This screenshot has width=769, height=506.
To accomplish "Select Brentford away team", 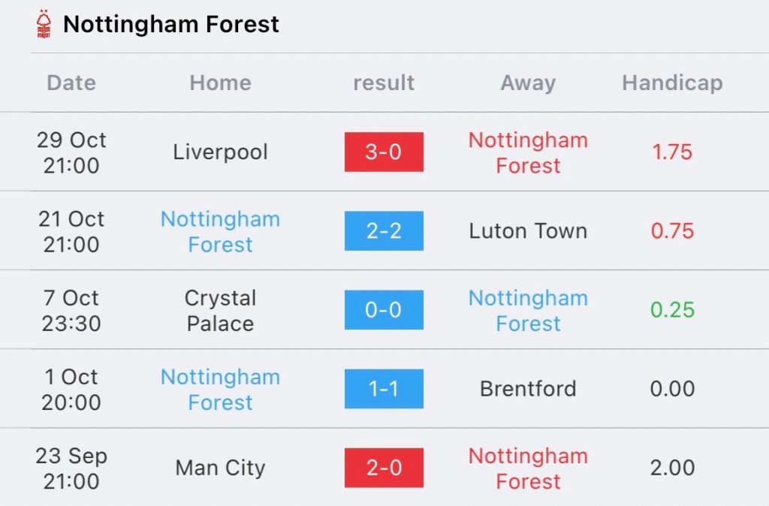I will pos(528,389).
